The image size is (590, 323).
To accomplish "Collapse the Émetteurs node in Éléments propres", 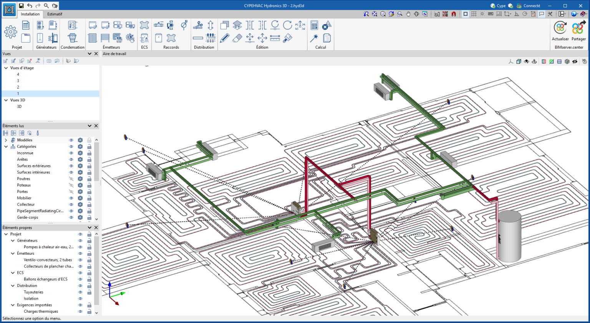I will pyautogui.click(x=13, y=254).
